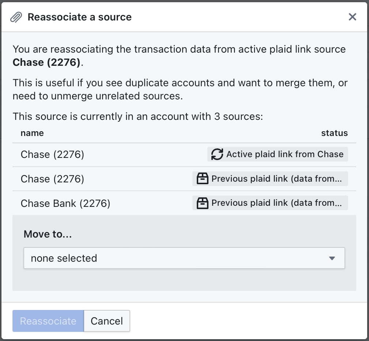Click the archive icon on Chase Bank (2276) row
This screenshot has width=369, height=341.
[202, 203]
